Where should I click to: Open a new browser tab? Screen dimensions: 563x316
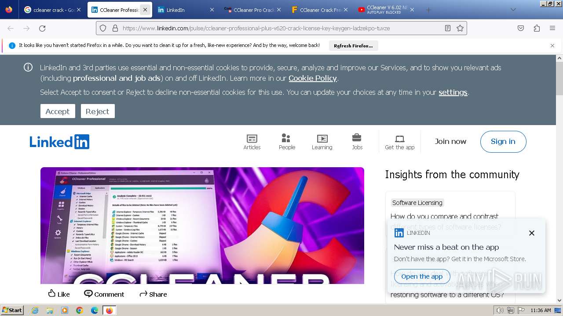(428, 10)
